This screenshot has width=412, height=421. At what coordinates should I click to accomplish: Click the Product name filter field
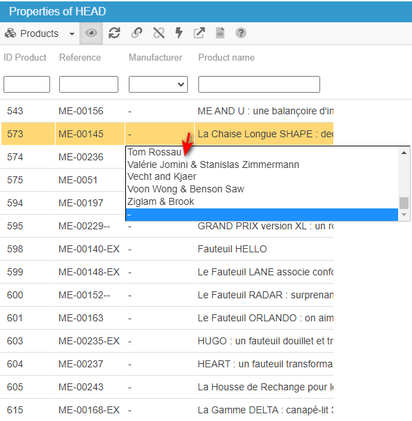point(259,84)
